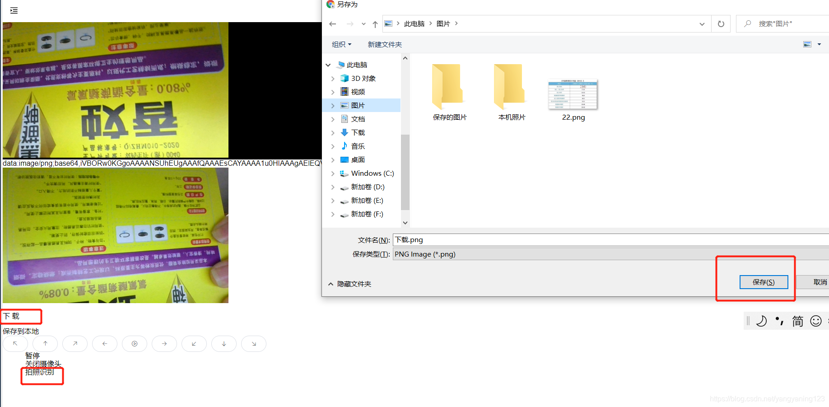The width and height of the screenshot is (829, 407).
Task: Change the view layout icon
Action: [x=808, y=44]
